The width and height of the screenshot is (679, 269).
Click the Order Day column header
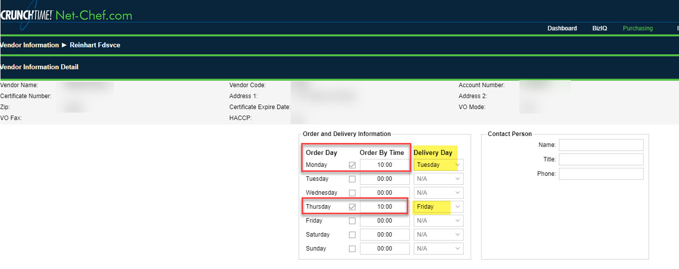[x=322, y=152]
